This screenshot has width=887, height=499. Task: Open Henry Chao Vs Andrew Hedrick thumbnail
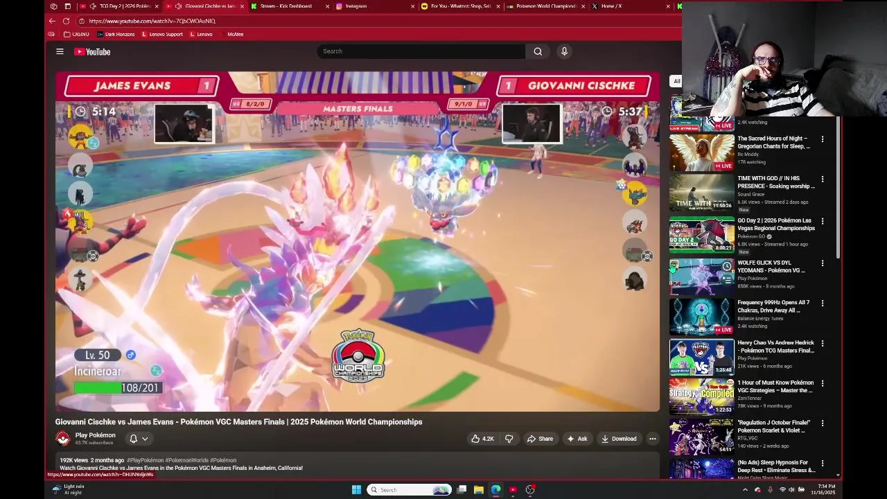701,356
